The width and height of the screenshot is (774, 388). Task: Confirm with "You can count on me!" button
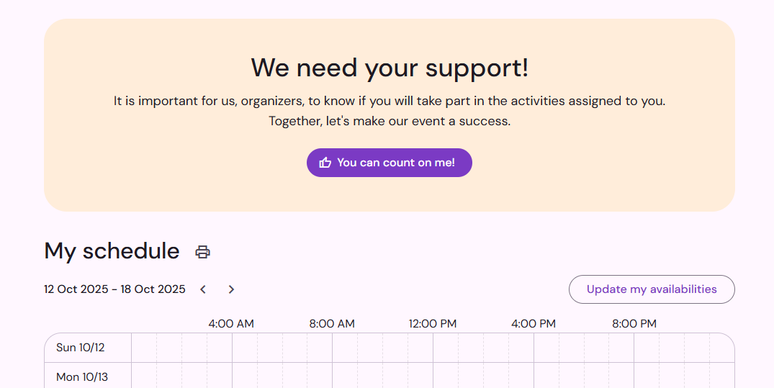[x=390, y=163]
